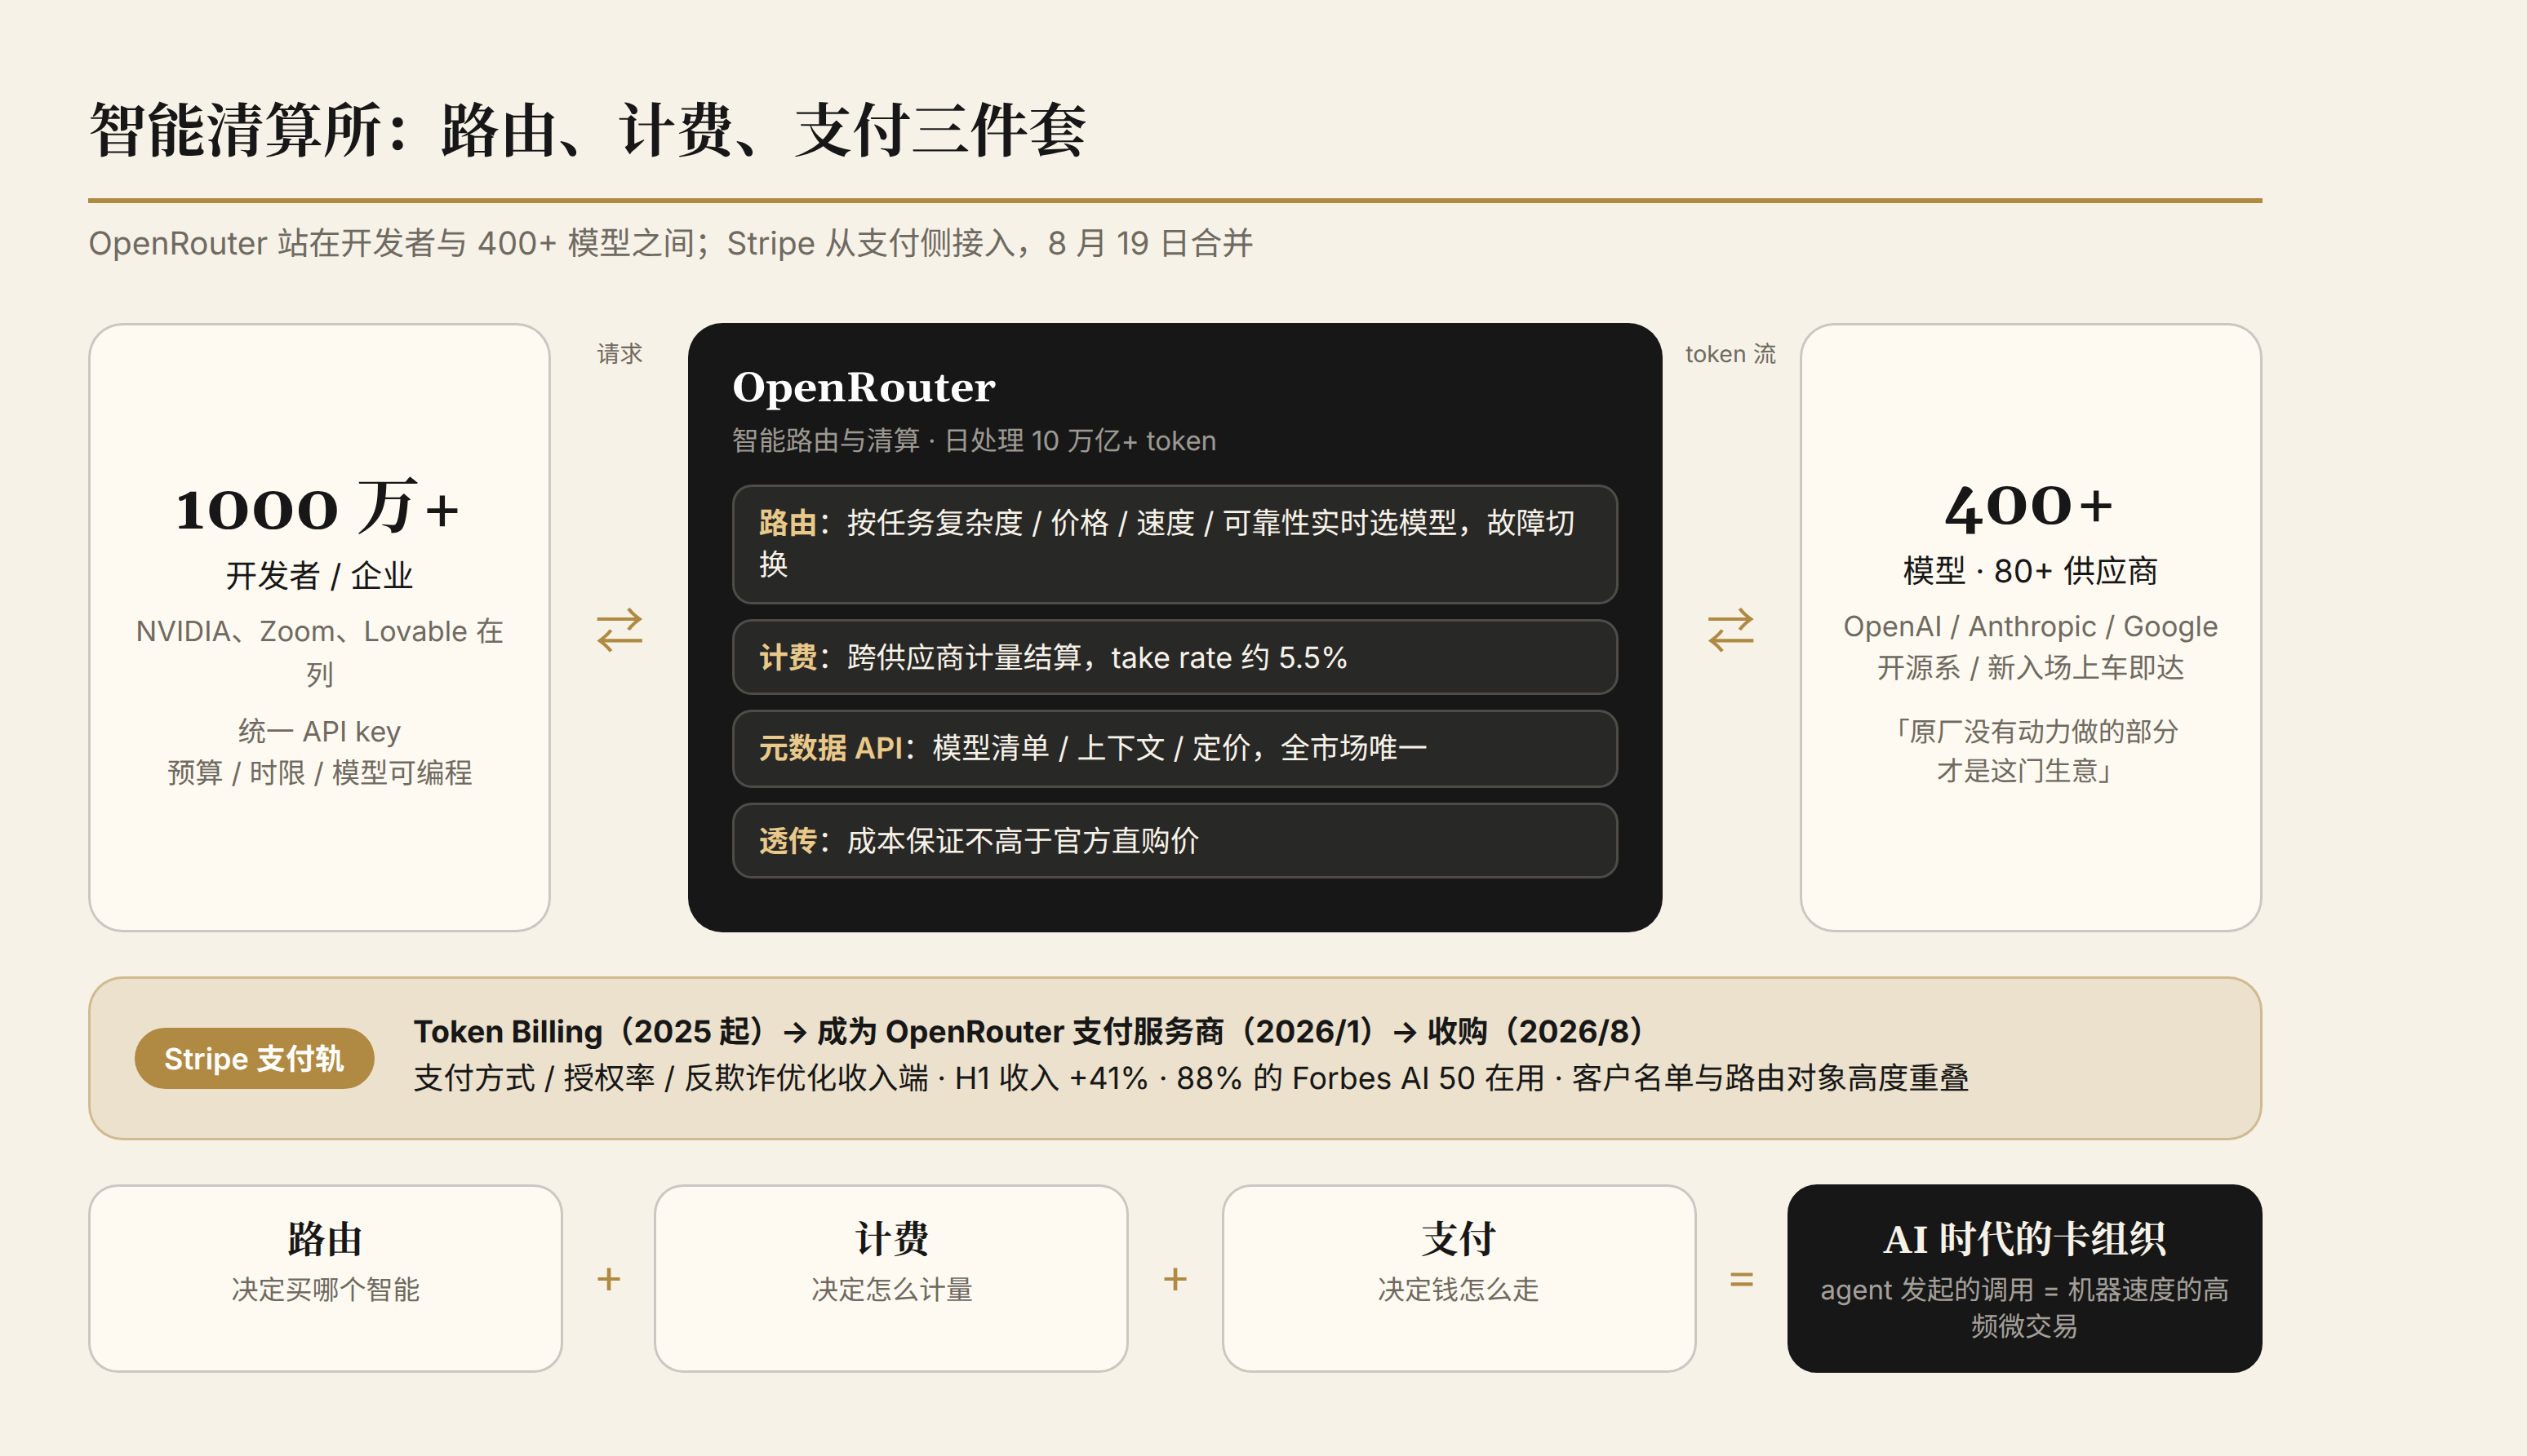Select the 透传 成本保证 row
Image resolution: width=2527 pixels, height=1456 pixels.
[1175, 840]
